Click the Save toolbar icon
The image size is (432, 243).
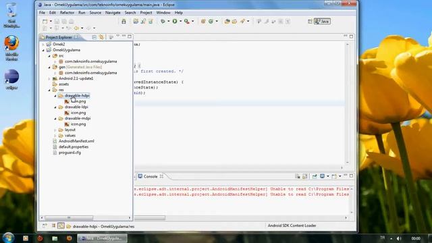[57, 21]
